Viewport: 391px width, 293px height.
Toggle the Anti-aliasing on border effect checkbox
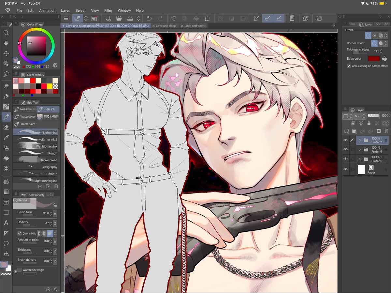[x=348, y=66]
